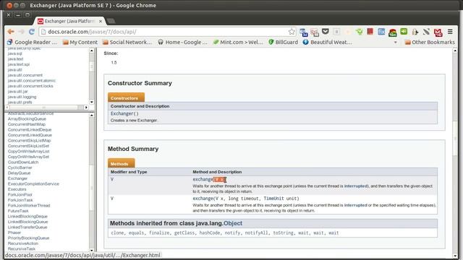Reload the page with the refresh icon
463x260 pixels.
click(32, 32)
